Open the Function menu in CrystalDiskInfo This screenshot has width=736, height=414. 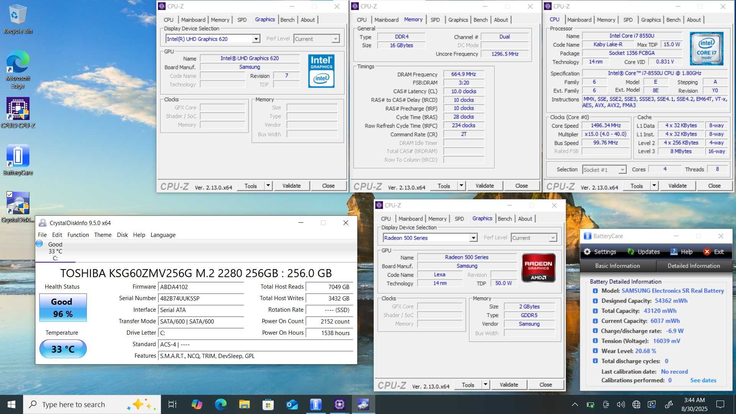78,235
